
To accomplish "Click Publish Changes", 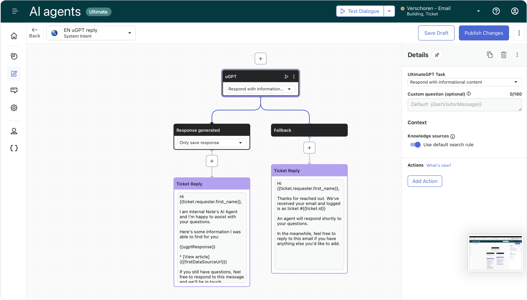I will coord(484,33).
